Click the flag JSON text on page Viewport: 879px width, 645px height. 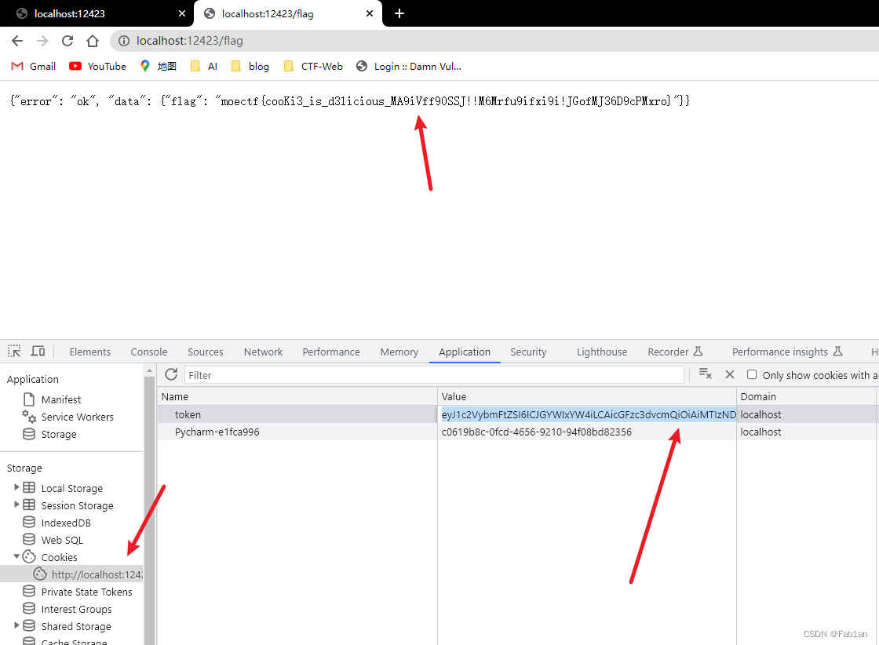(350, 101)
